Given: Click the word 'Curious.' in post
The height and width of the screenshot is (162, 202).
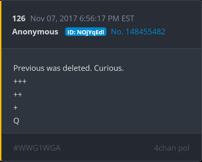Looking at the screenshot, I should click(109, 68).
